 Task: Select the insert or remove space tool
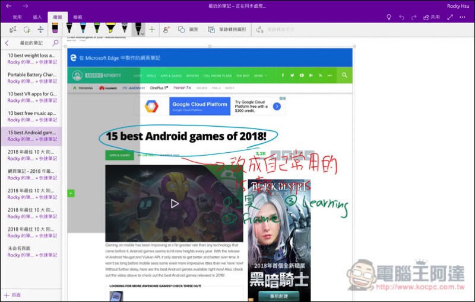(40, 30)
